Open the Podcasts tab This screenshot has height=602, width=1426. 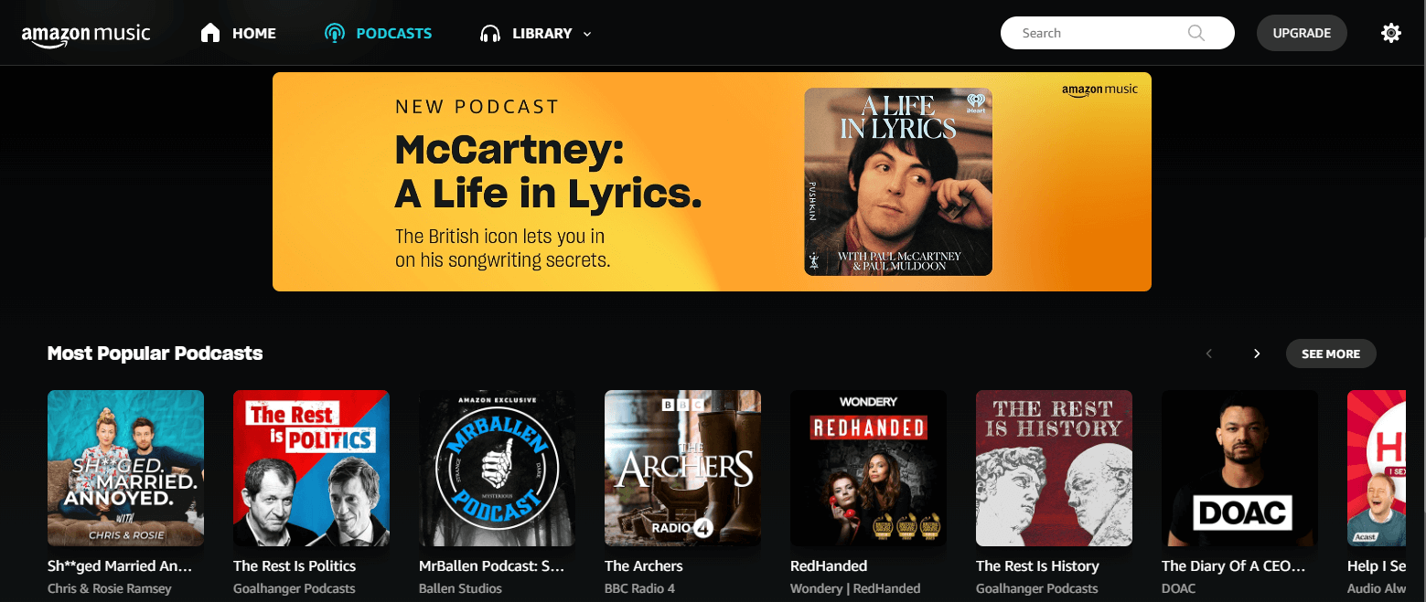(x=378, y=33)
